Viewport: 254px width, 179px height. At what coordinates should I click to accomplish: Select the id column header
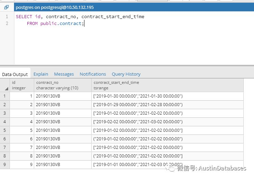(22, 85)
